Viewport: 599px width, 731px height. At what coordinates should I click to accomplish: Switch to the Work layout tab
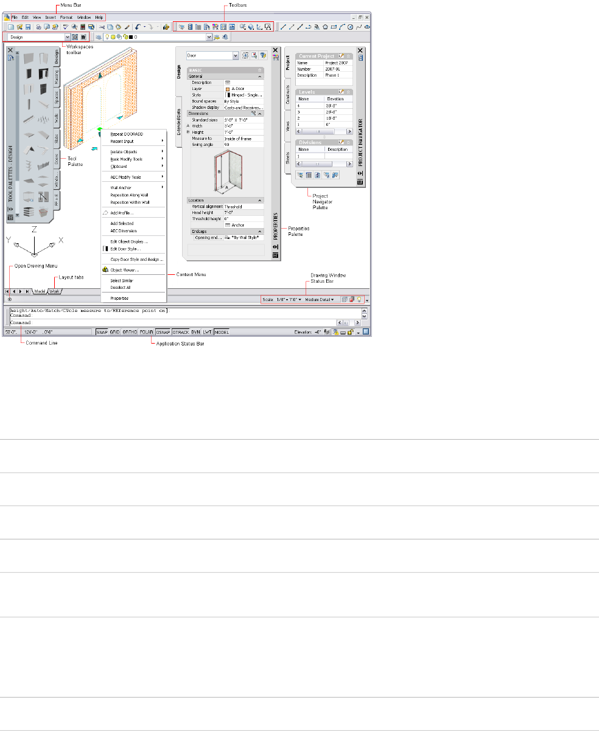(55, 291)
